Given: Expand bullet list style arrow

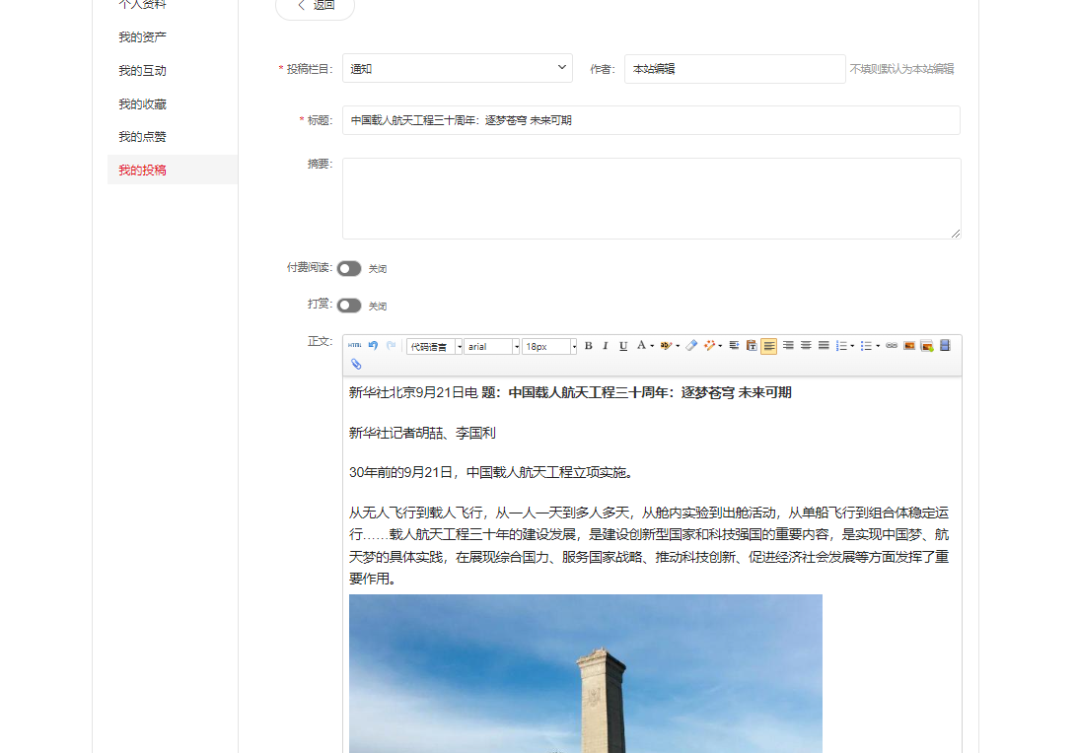Looking at the screenshot, I should [x=878, y=346].
